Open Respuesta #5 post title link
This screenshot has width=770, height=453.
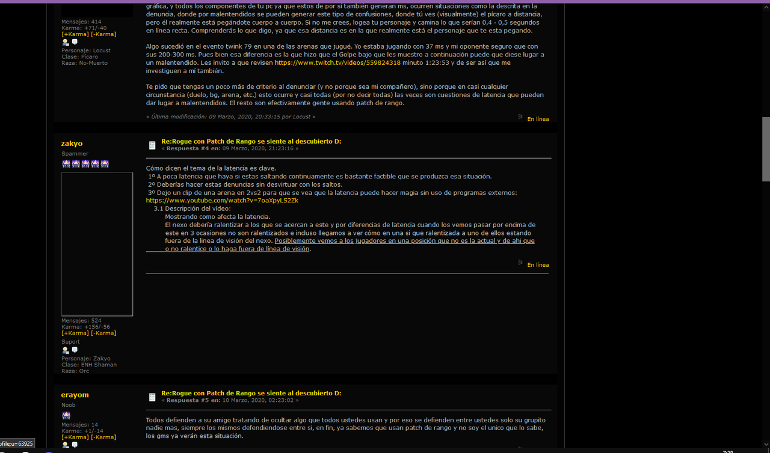pyautogui.click(x=251, y=393)
